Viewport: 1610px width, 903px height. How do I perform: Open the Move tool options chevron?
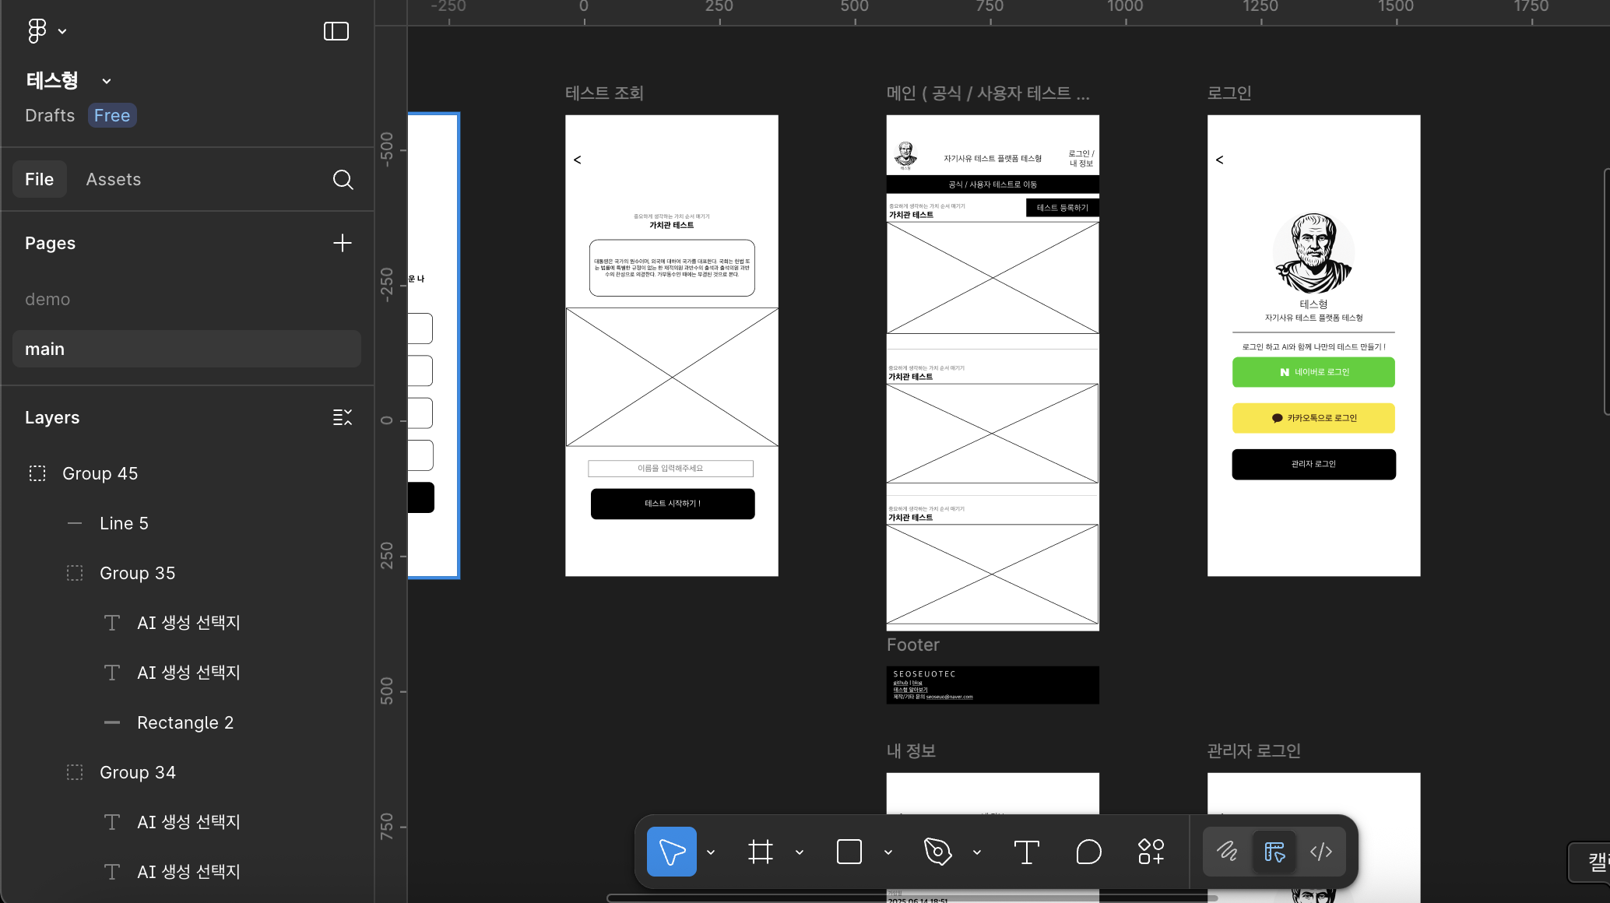coord(711,852)
